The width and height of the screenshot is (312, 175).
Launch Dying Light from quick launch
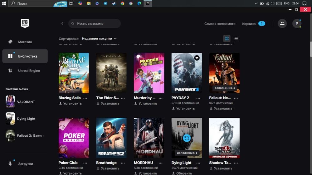[x=25, y=119]
